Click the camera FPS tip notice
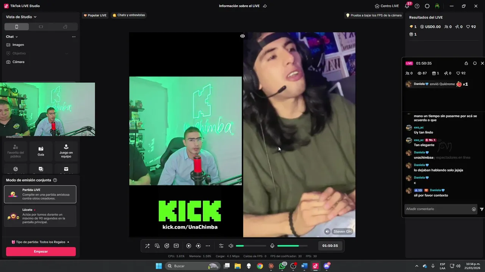This screenshot has width=485, height=272. 373,15
